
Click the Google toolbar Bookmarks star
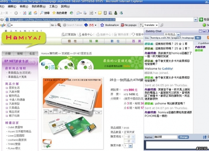tap(102, 25)
